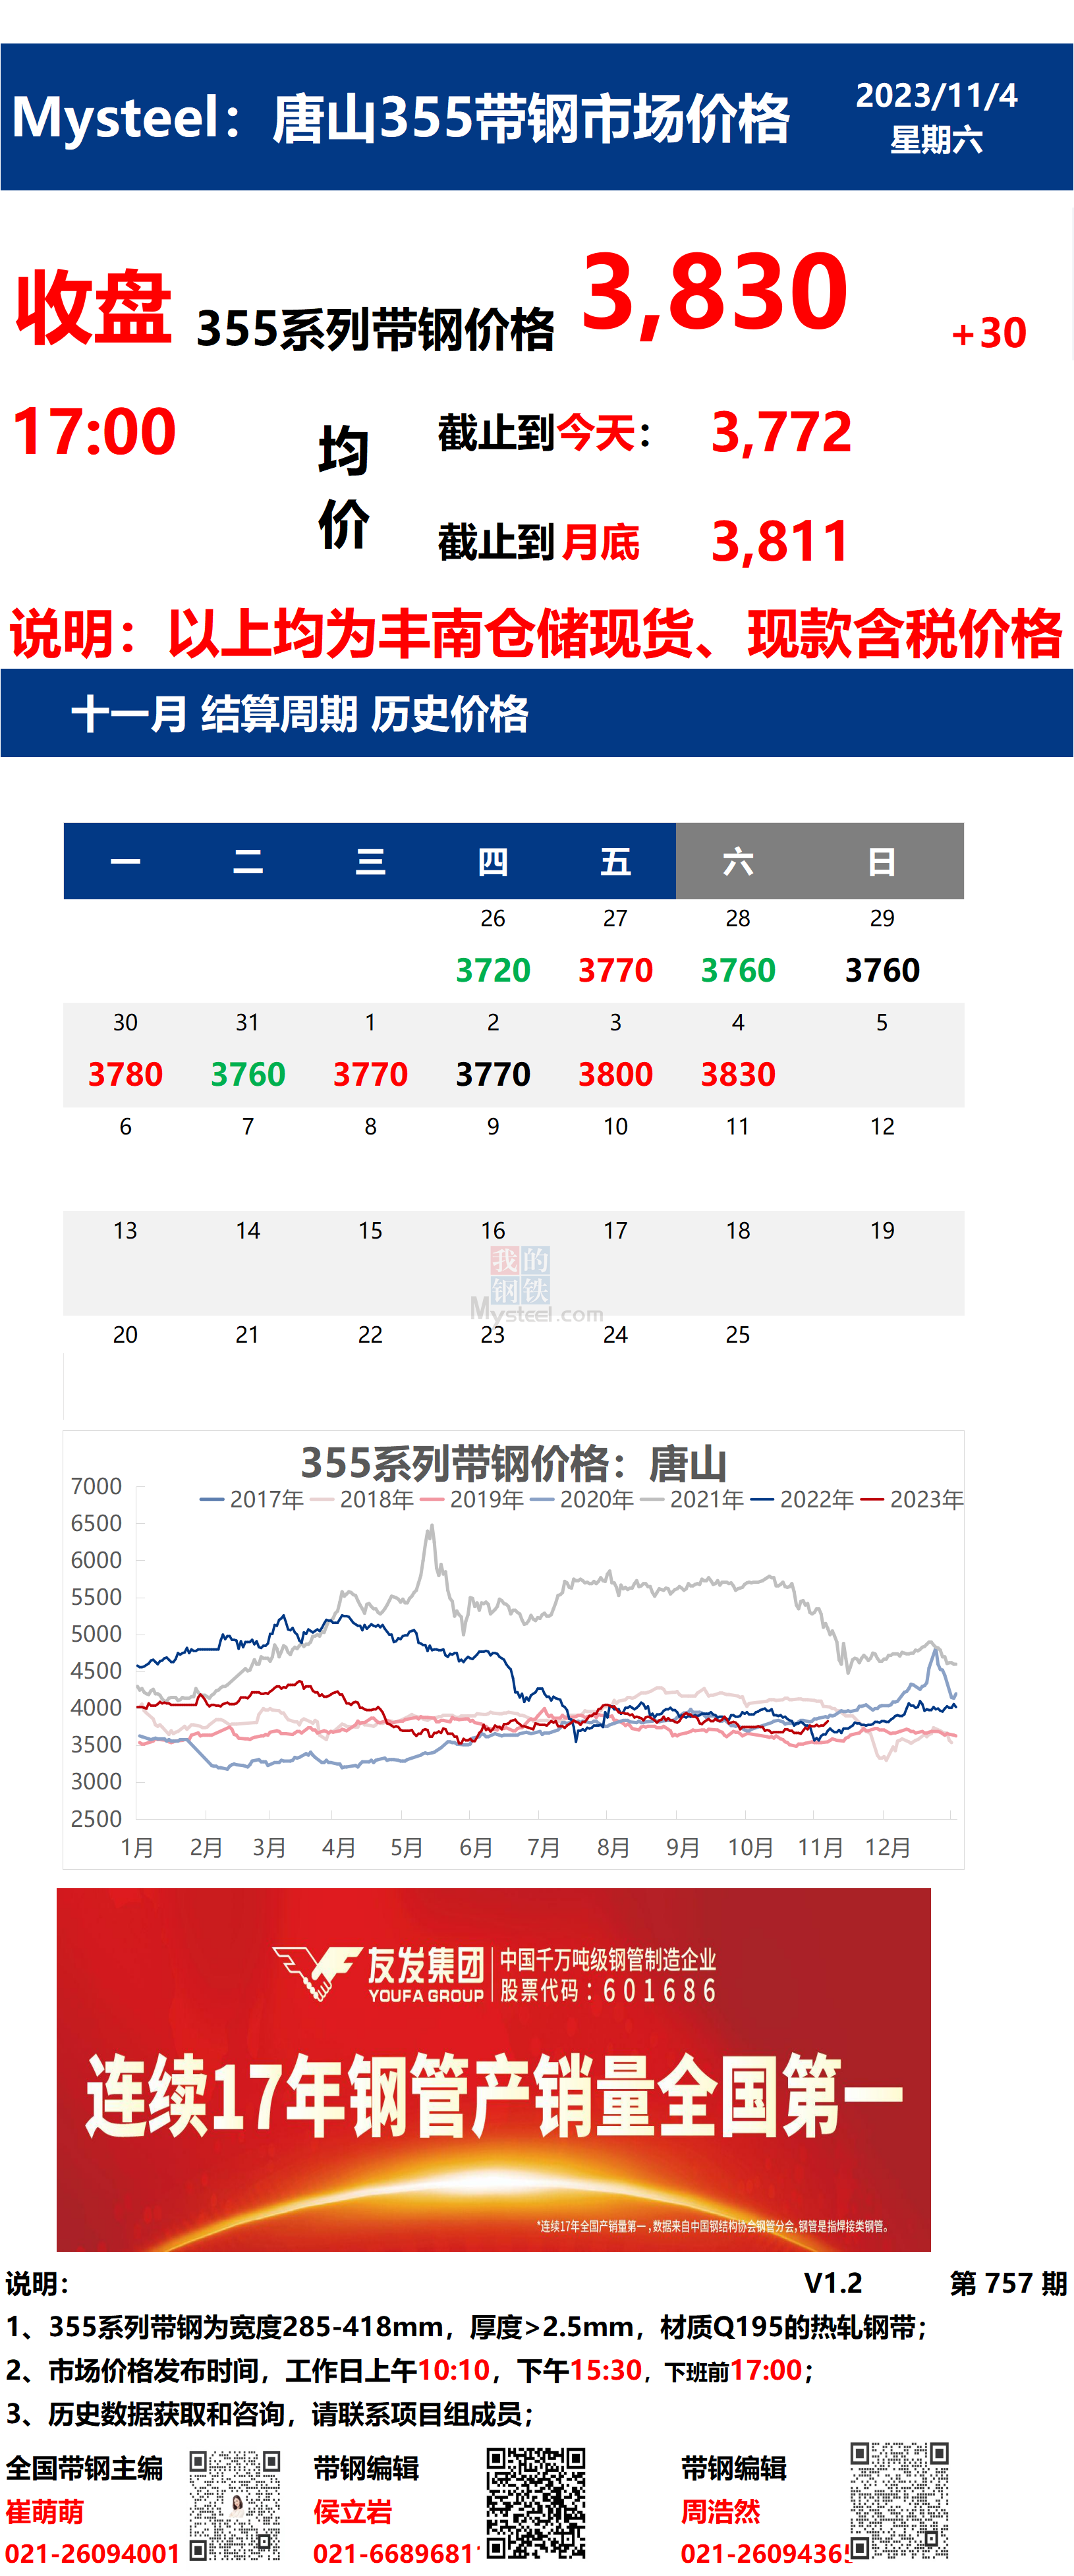Click the green 3760 under date 31
Screen dimensions: 1074x2576
click(x=248, y=1074)
